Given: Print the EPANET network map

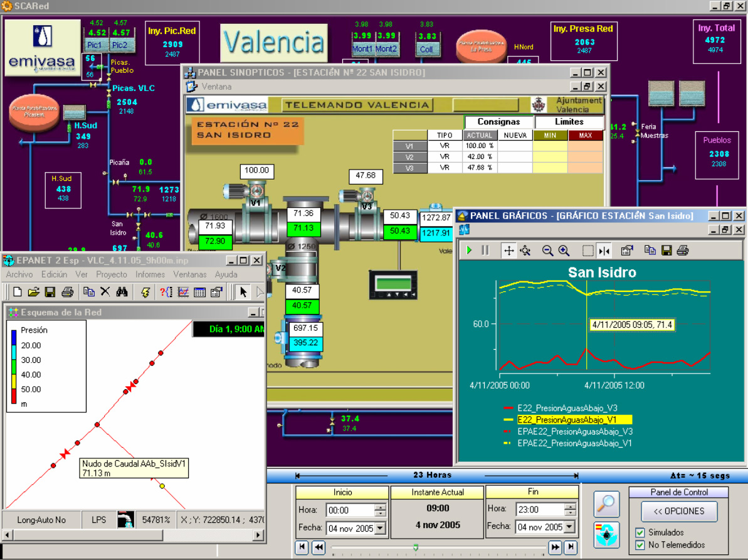Looking at the screenshot, I should 67,291.
